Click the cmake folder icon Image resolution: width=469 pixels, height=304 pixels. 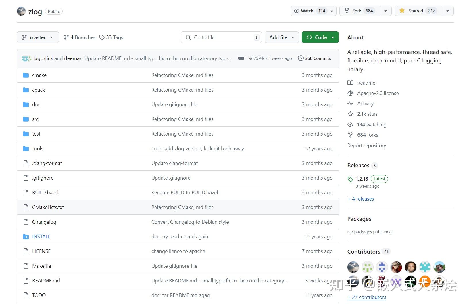click(26, 75)
